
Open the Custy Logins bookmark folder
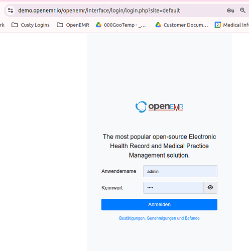(x=31, y=25)
